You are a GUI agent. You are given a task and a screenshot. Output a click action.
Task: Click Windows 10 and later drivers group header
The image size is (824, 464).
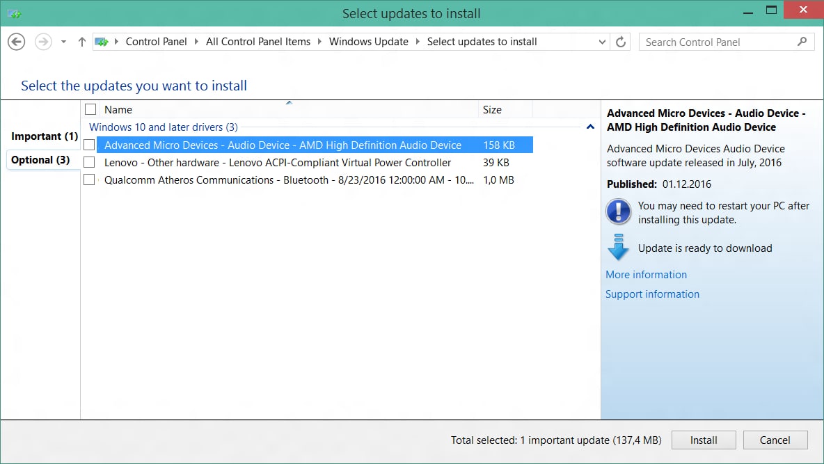pos(164,127)
